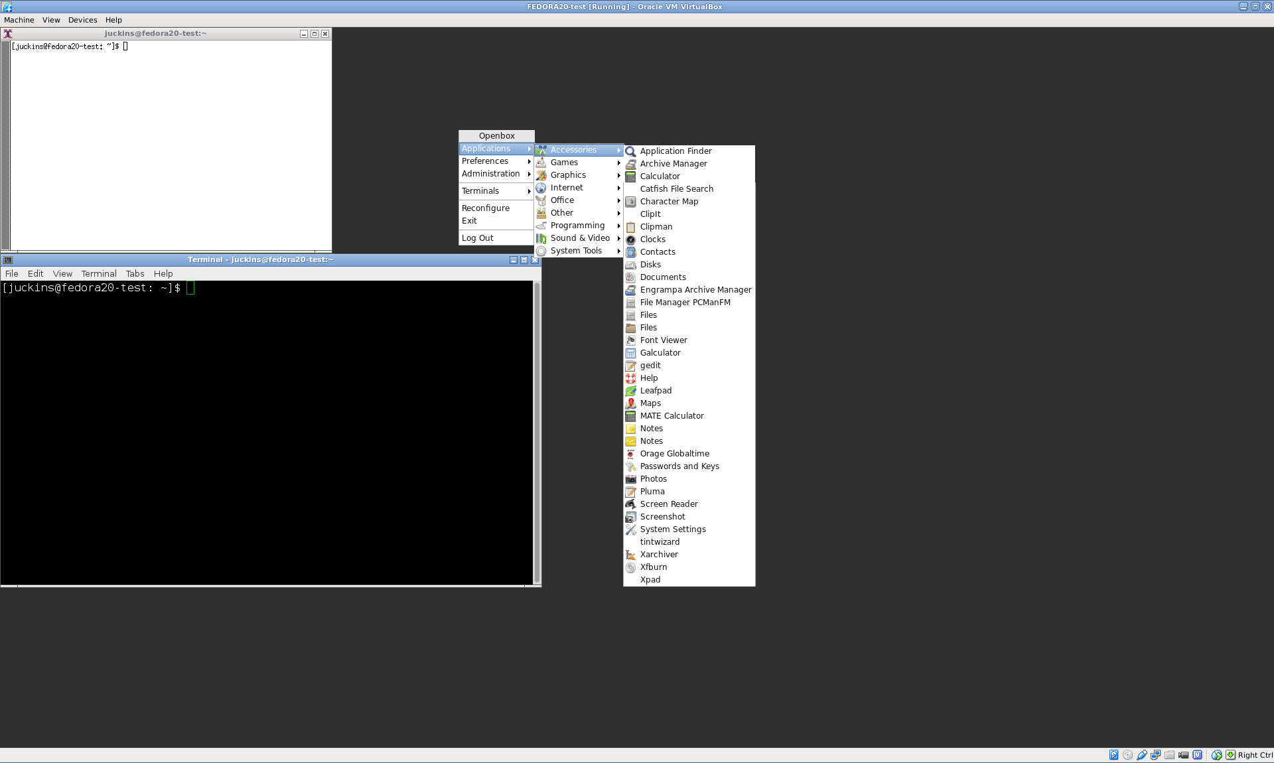Click VirtualBox status bar network indicator icon
This screenshot has height=763, width=1274.
1155,755
